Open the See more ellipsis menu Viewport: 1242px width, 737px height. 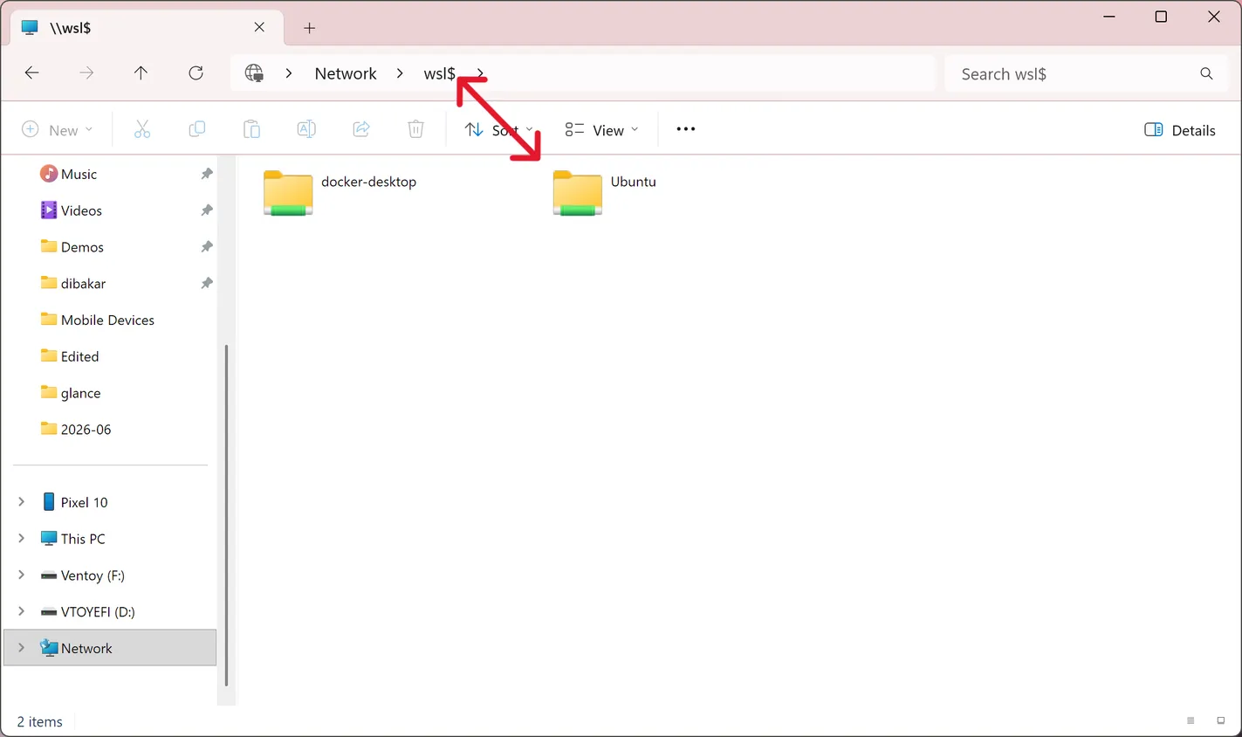point(686,129)
